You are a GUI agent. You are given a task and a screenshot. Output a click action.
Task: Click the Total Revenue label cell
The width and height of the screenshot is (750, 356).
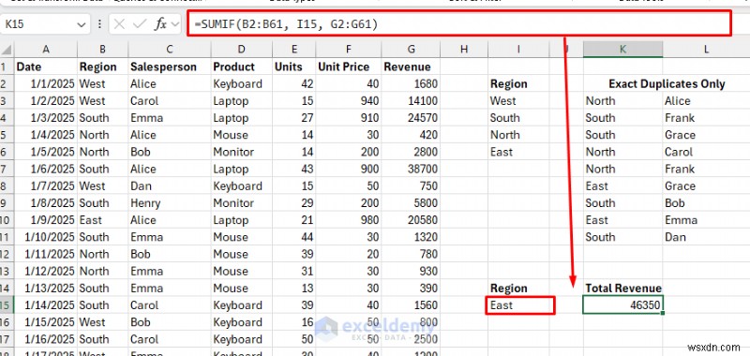tap(622, 289)
